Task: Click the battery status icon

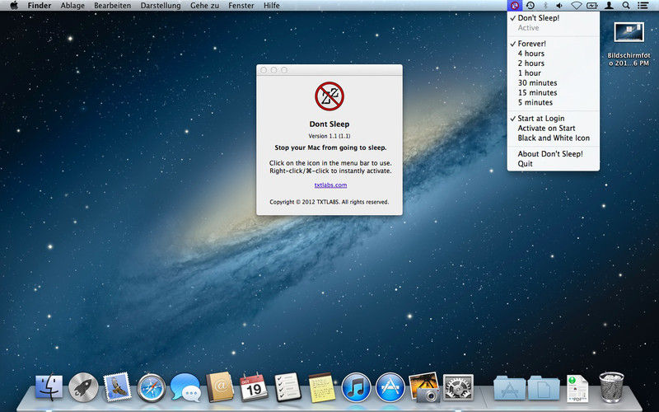Action: (591, 6)
